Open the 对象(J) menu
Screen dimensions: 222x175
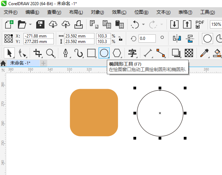click(x=98, y=12)
